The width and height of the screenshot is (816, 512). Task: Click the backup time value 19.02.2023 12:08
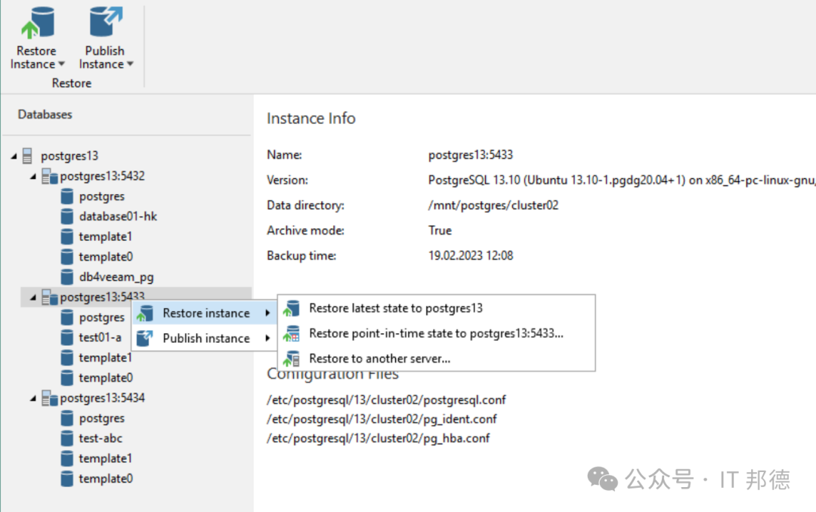tap(471, 255)
